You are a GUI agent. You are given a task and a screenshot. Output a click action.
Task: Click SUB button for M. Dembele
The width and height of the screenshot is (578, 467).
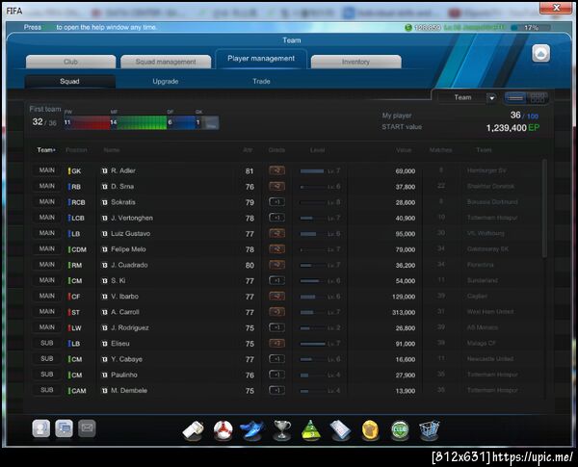point(47,390)
